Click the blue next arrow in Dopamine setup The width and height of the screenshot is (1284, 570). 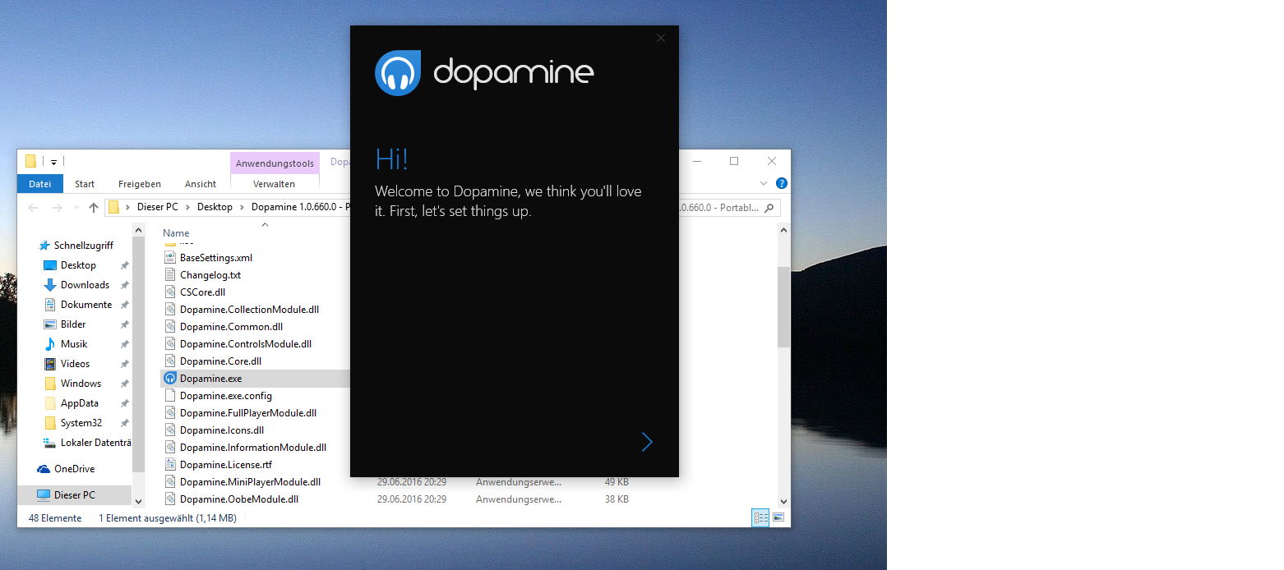(x=647, y=442)
